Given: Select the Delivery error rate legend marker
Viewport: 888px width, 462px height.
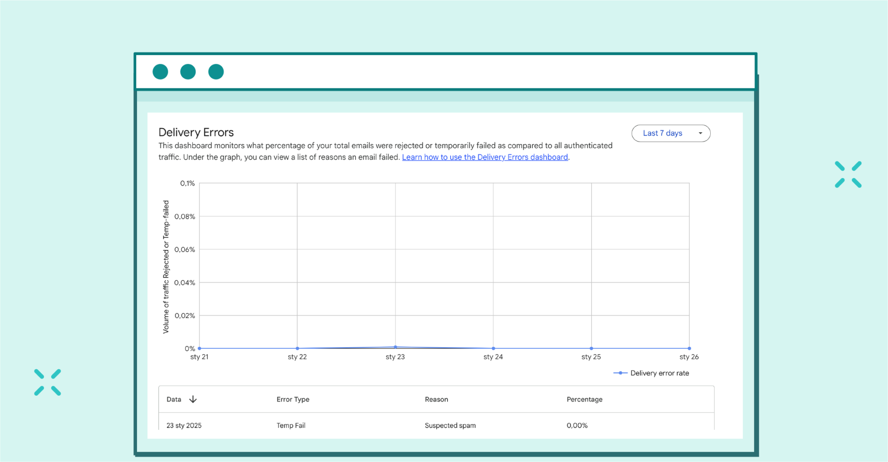Looking at the screenshot, I should pos(620,373).
